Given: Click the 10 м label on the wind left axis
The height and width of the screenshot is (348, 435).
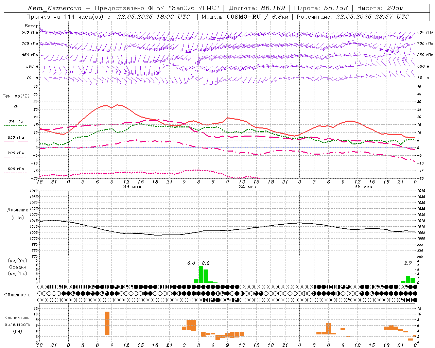Looking at the screenshot, I should coord(33,78).
